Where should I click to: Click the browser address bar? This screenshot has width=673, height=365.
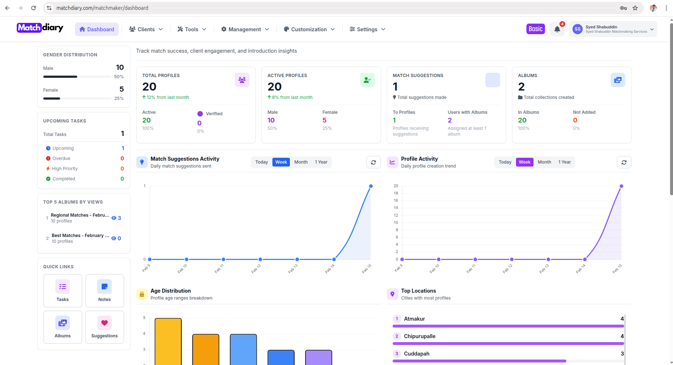pyautogui.click(x=102, y=8)
